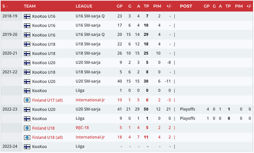Open the International-Jr league link for Finland U18
Image resolution: width=254 pixels, height=153 pixels.
[x=90, y=137]
